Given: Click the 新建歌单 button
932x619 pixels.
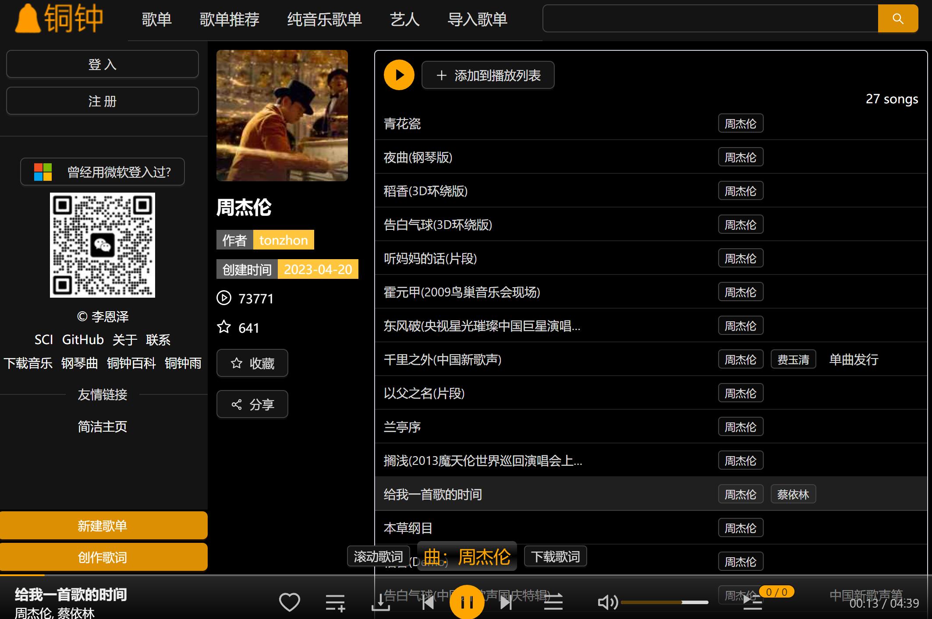Looking at the screenshot, I should (x=103, y=525).
